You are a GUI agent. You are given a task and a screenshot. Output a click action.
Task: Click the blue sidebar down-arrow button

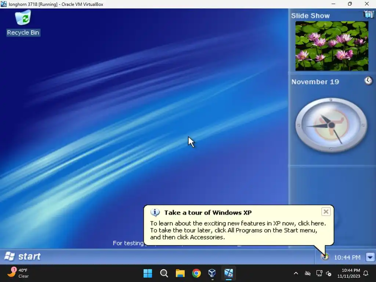(x=370, y=257)
